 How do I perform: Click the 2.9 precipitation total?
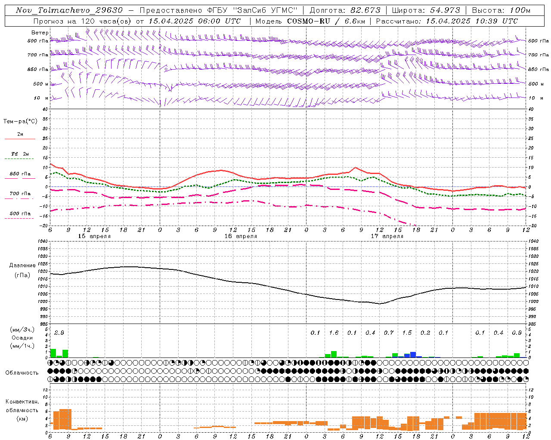[59, 333]
